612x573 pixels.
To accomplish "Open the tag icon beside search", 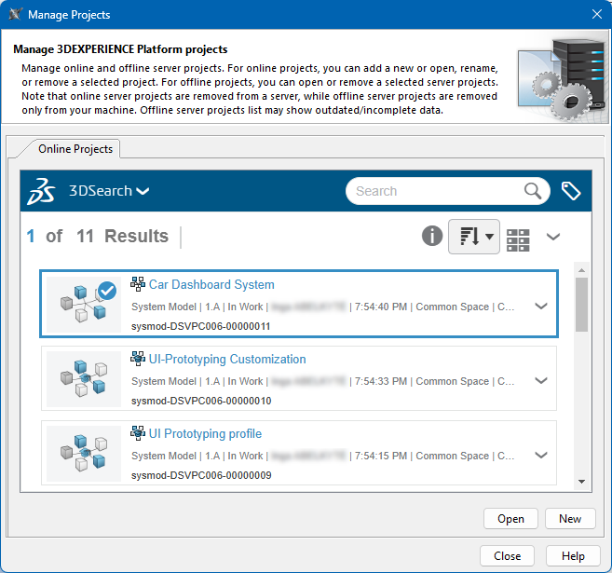I will click(x=571, y=191).
